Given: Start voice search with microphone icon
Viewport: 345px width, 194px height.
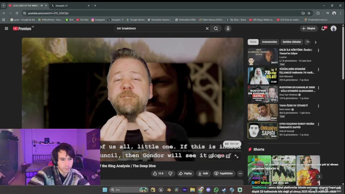Looking at the screenshot, I should coord(228,28).
